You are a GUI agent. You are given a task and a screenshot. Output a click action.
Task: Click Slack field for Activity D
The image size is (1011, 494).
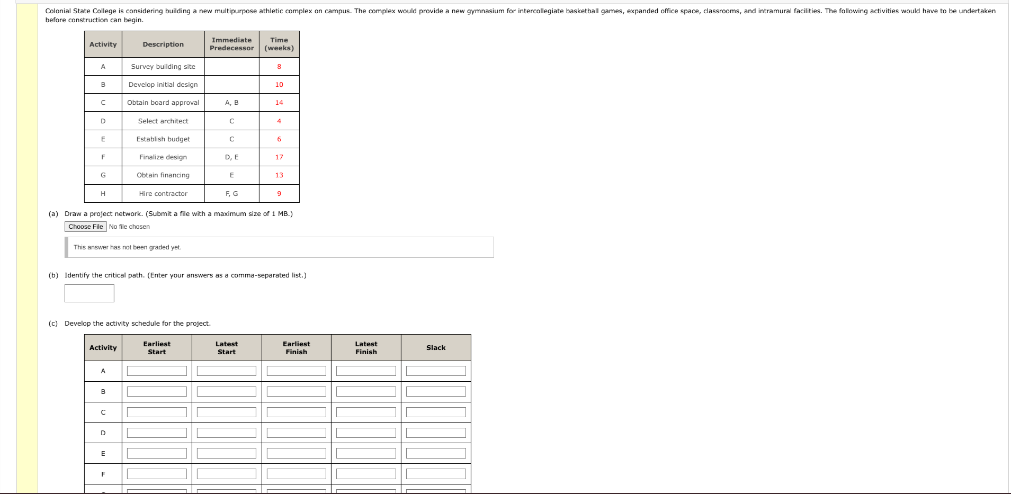435,433
